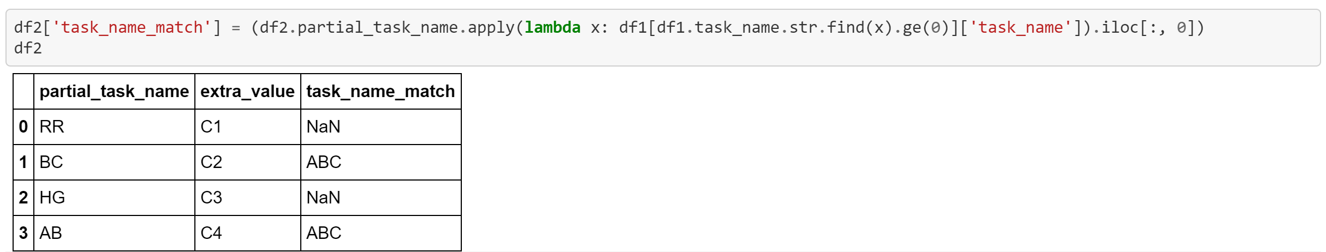Viewport: 1326px width, 252px height.
Task: Click the partial_task_name column header
Action: coord(114,91)
